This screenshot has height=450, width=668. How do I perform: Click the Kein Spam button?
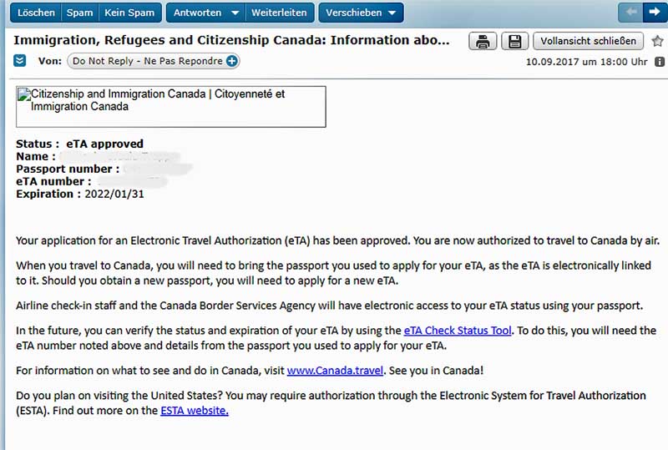(131, 13)
